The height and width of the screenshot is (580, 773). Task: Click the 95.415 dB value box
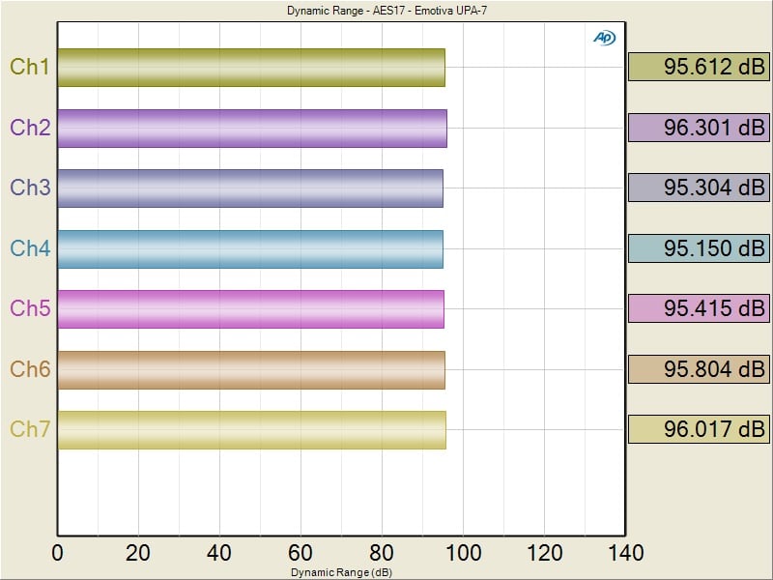[699, 308]
